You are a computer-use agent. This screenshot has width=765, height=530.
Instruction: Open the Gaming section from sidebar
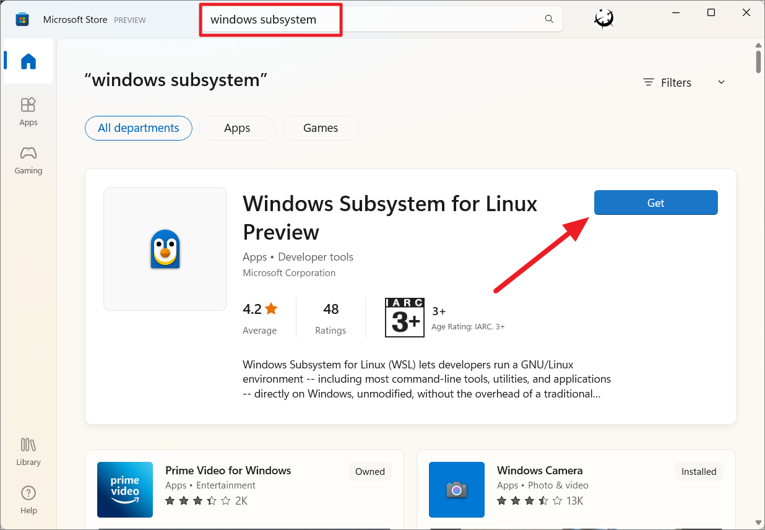(28, 160)
